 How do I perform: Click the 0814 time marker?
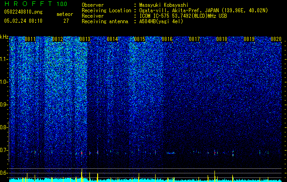(x=112, y=39)
